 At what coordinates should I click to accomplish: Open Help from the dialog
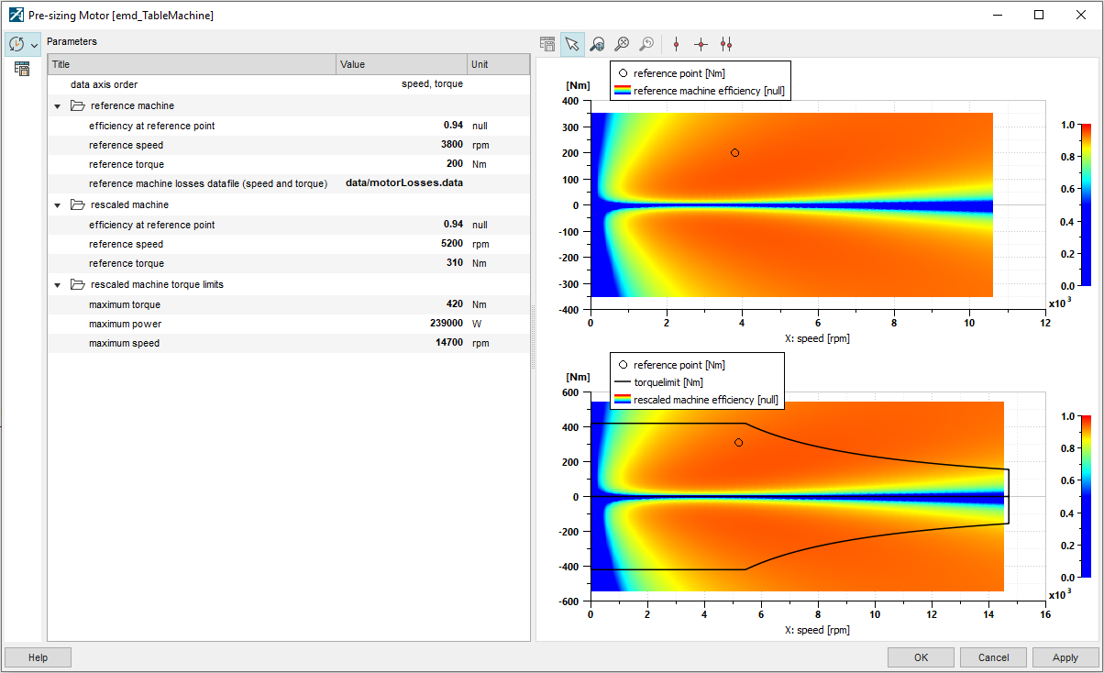click(37, 656)
